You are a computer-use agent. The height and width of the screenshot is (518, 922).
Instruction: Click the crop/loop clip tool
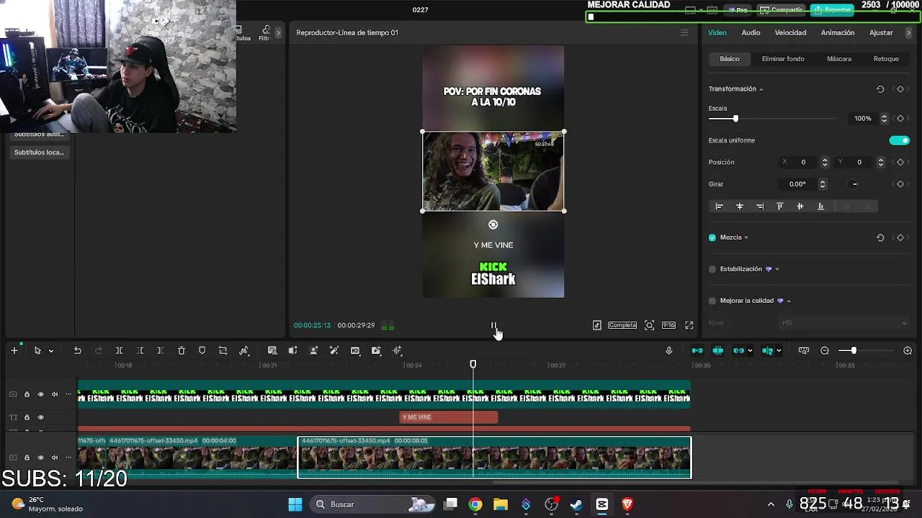[223, 350]
